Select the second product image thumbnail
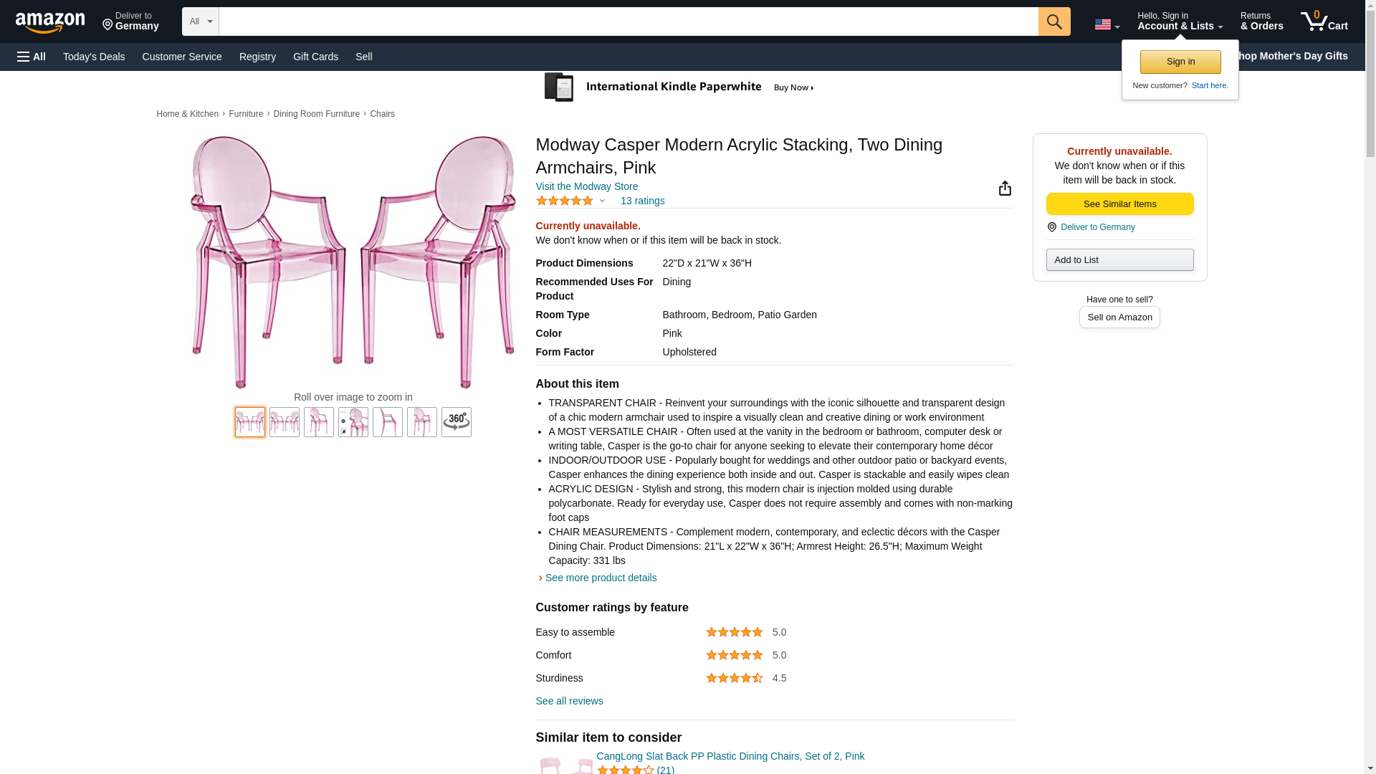 (285, 422)
